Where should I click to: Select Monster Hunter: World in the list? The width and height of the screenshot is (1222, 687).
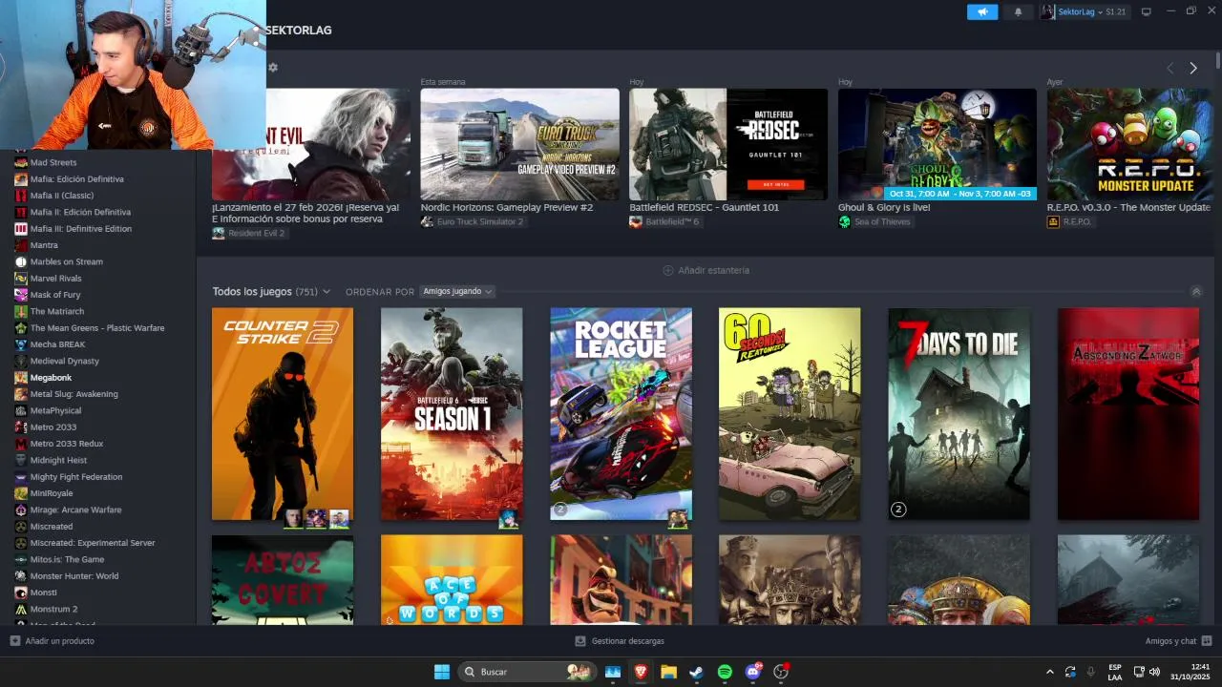pyautogui.click(x=74, y=576)
